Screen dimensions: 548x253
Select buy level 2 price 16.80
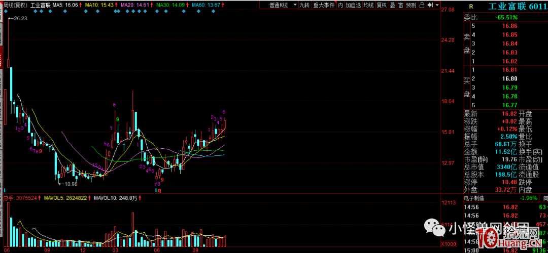(x=509, y=79)
